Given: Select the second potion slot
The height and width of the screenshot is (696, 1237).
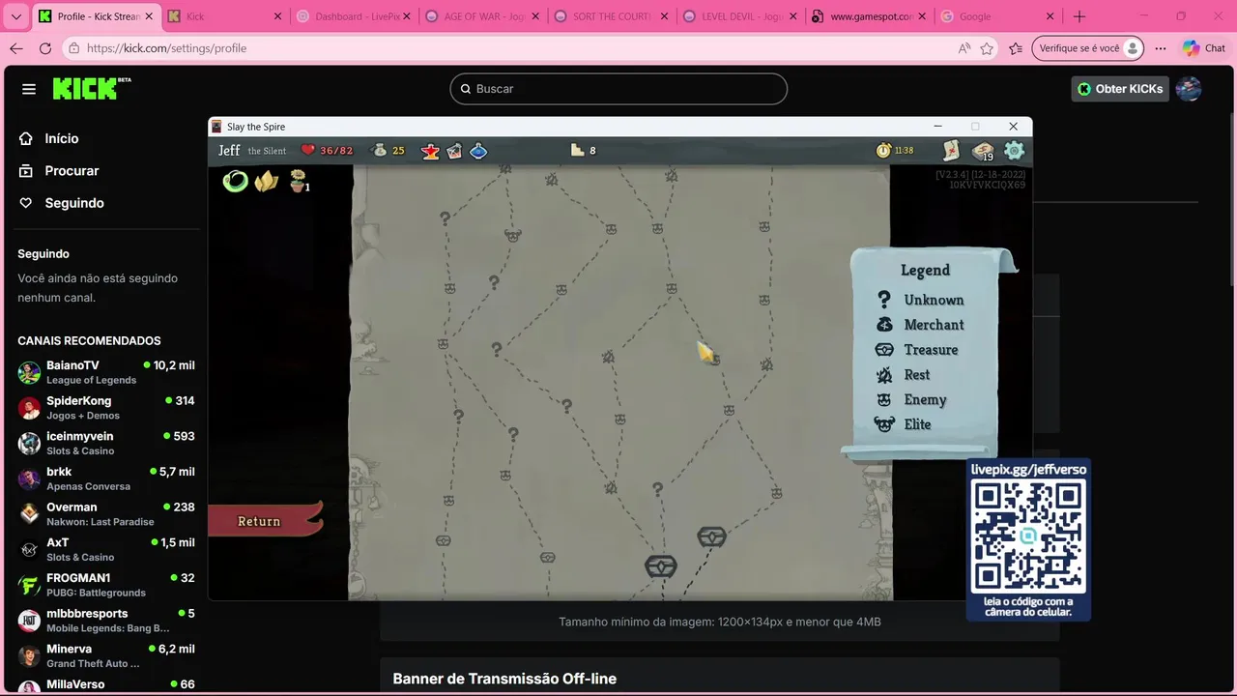Looking at the screenshot, I should coord(454,151).
